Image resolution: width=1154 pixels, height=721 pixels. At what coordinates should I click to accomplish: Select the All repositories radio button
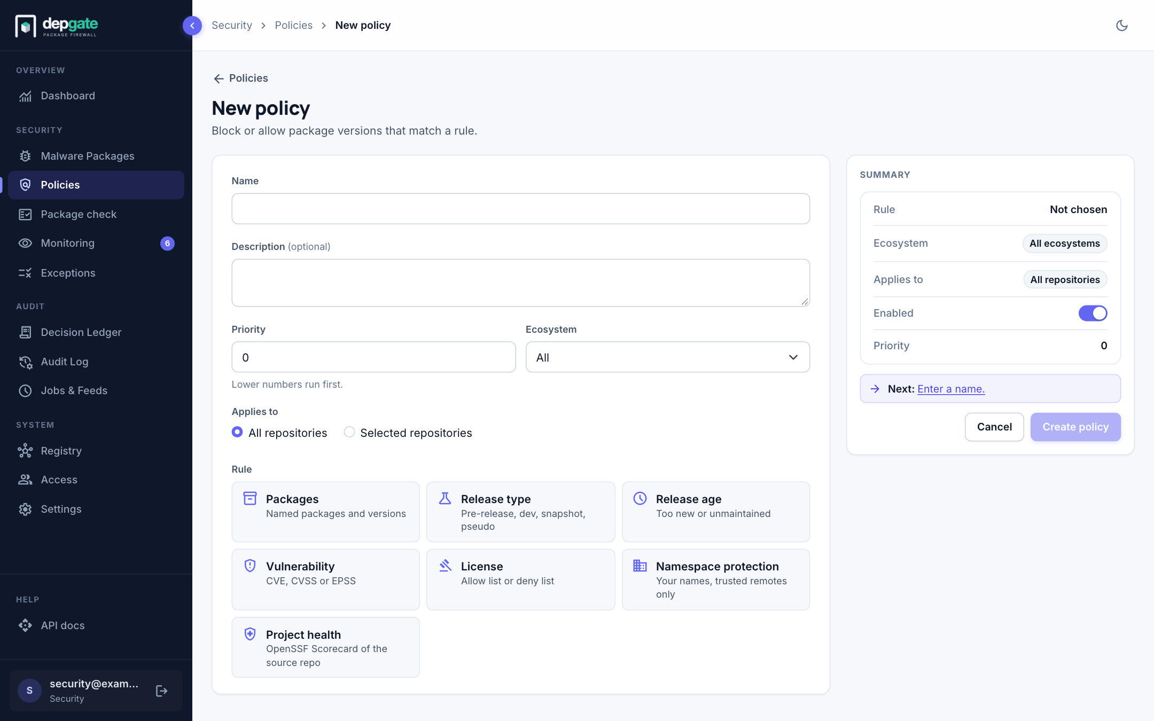237,432
